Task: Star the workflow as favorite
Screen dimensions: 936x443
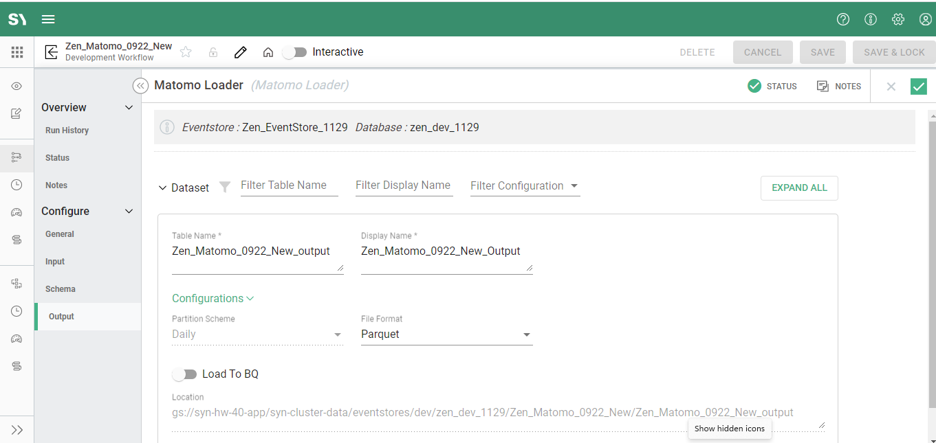Action: pos(186,52)
